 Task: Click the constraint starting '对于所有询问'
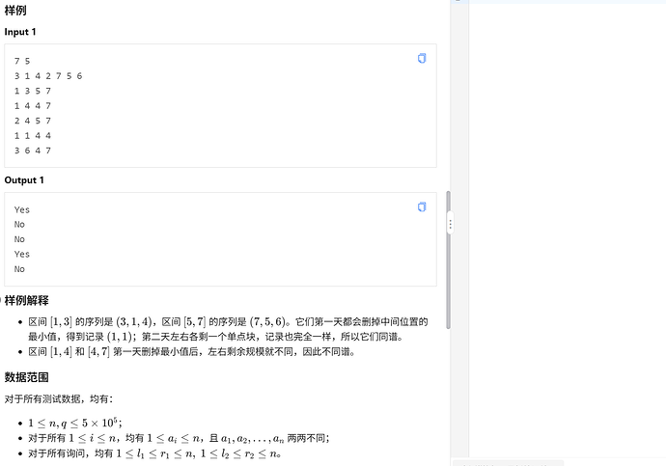click(x=154, y=453)
